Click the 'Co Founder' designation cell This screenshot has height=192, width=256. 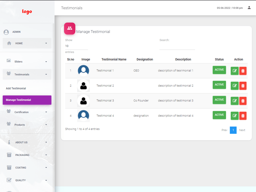click(141, 101)
